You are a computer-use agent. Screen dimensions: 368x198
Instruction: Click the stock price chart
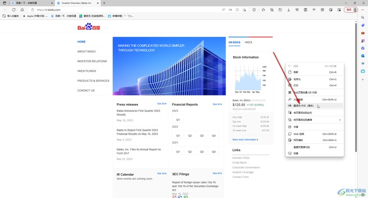(x=248, y=78)
